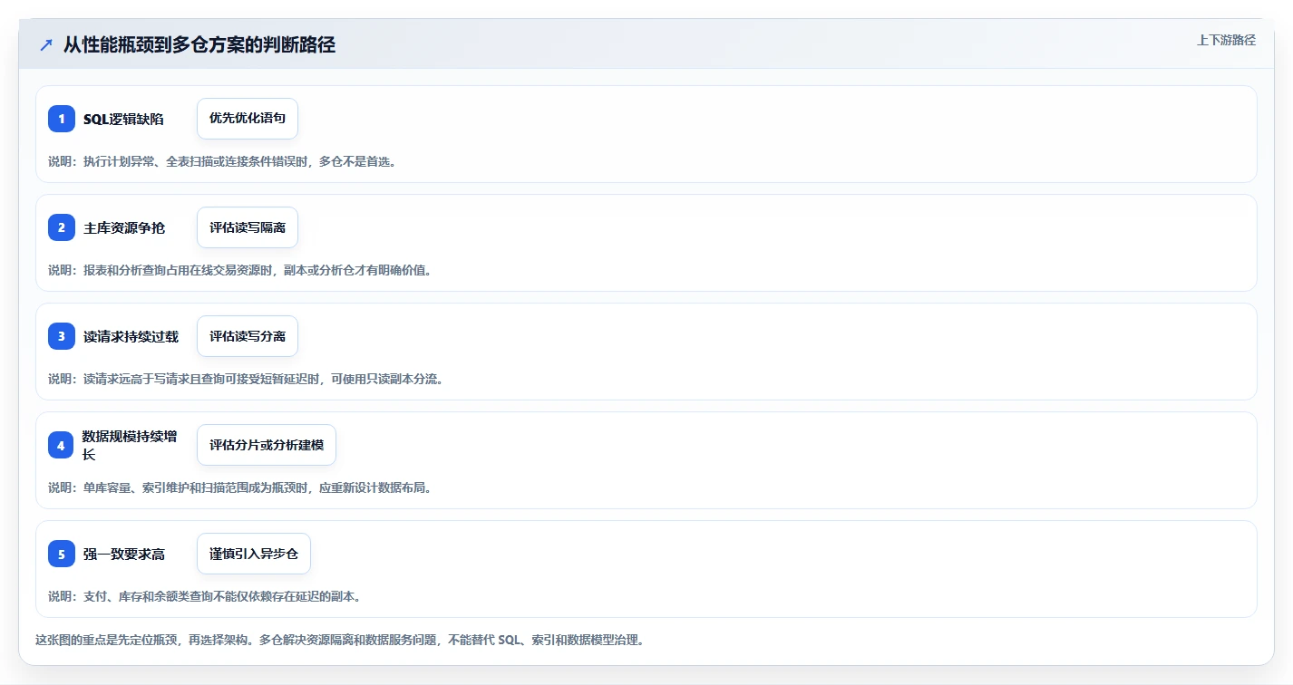Click the footer note 这张图的重点是先定位瓶颈
Image resolution: width=1293 pixels, height=685 pixels.
click(x=340, y=640)
